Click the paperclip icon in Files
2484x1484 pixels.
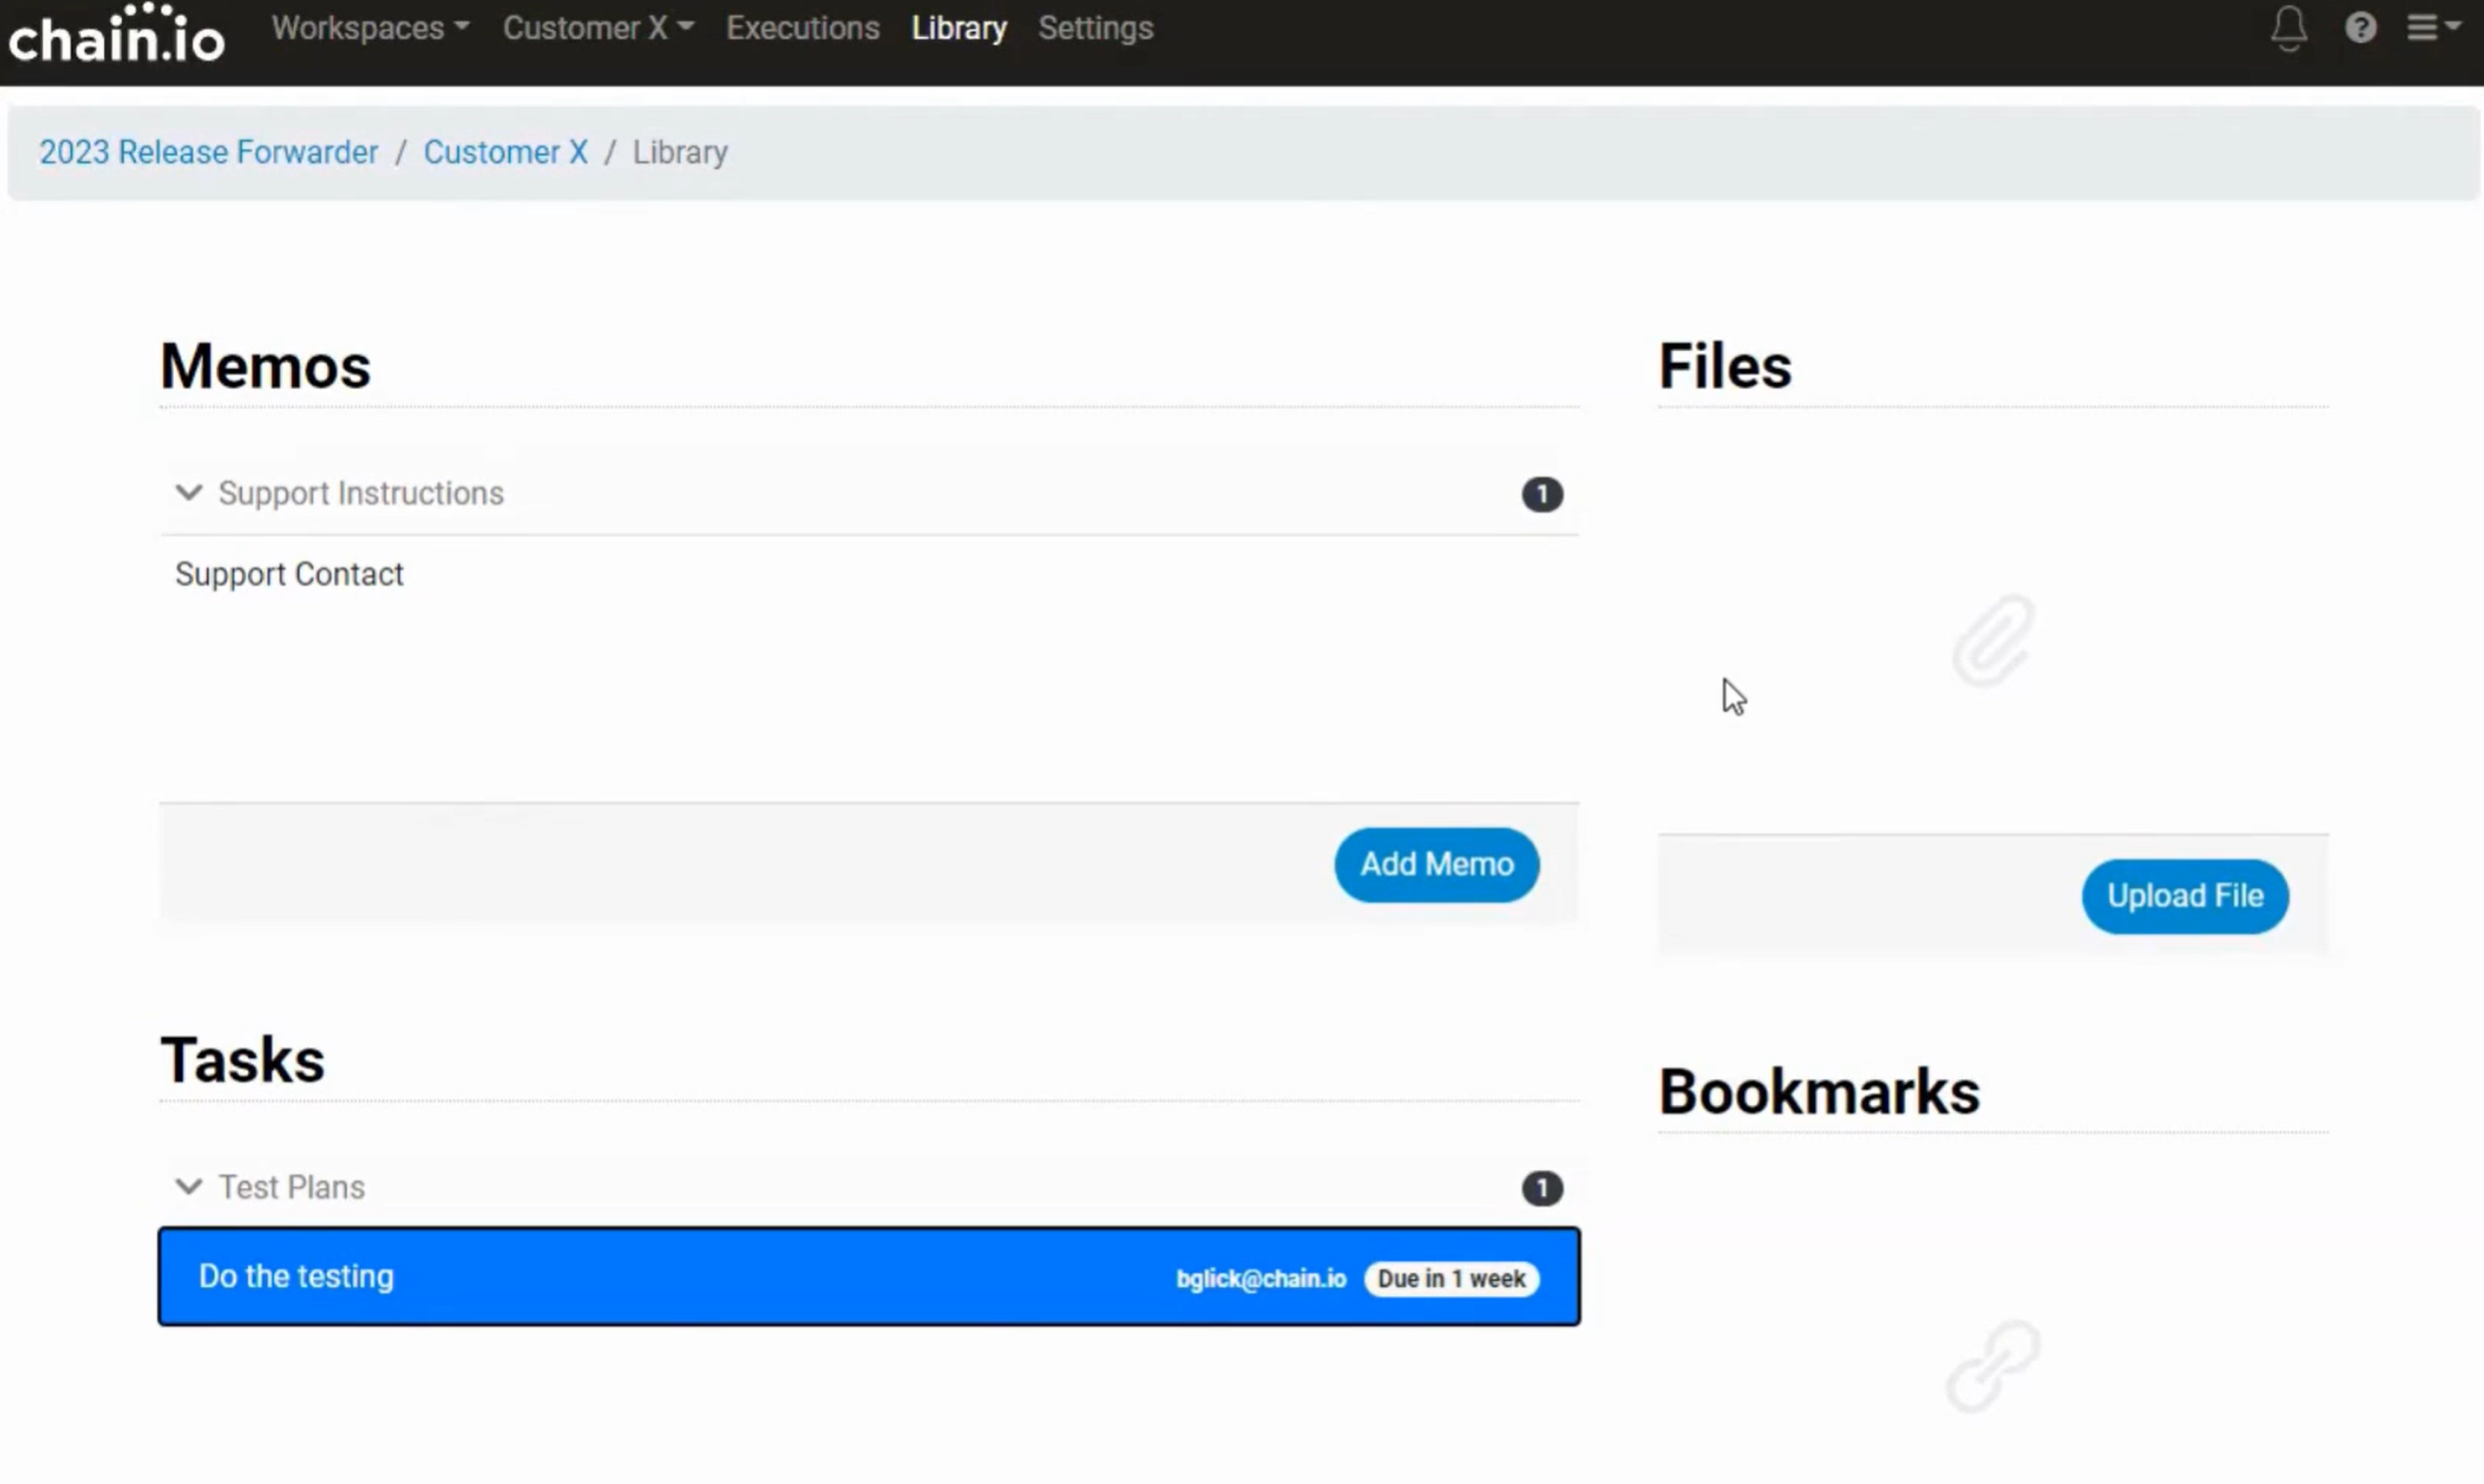coord(1993,641)
